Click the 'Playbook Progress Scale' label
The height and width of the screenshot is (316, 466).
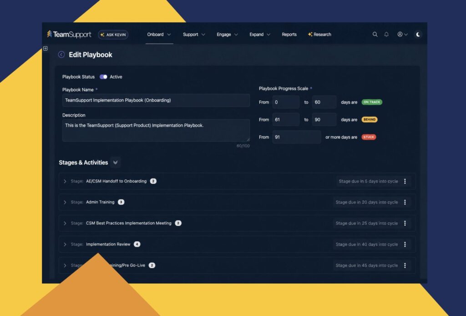pyautogui.click(x=284, y=89)
